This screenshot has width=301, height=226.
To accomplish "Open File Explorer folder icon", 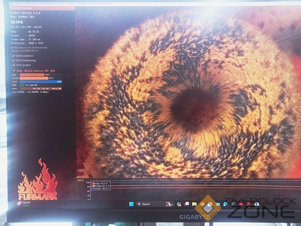I will pos(194,204).
